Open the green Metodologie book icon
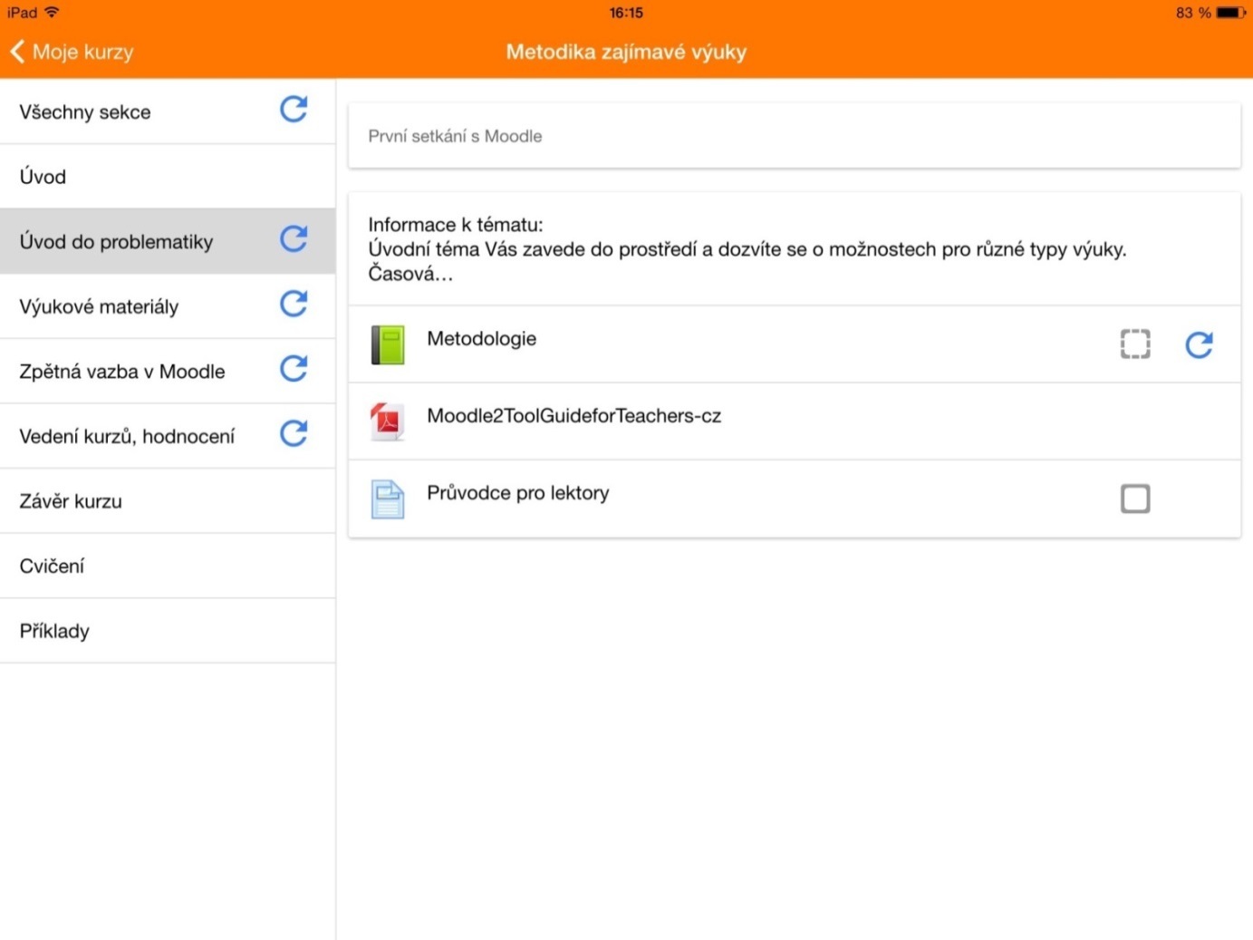Screen dimensions: 1253x940 click(388, 344)
